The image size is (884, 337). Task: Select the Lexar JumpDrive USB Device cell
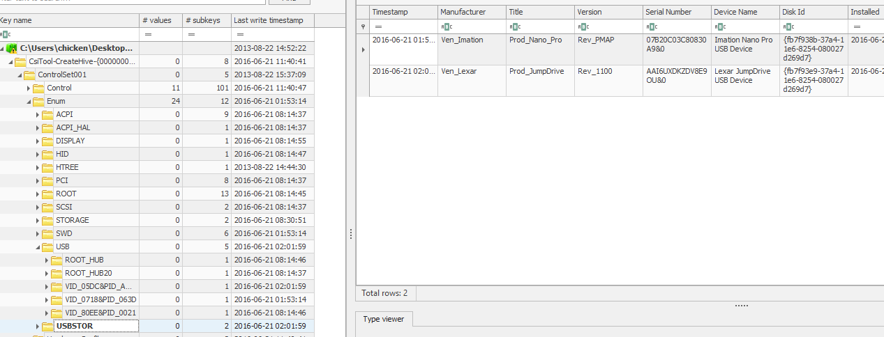tap(744, 81)
